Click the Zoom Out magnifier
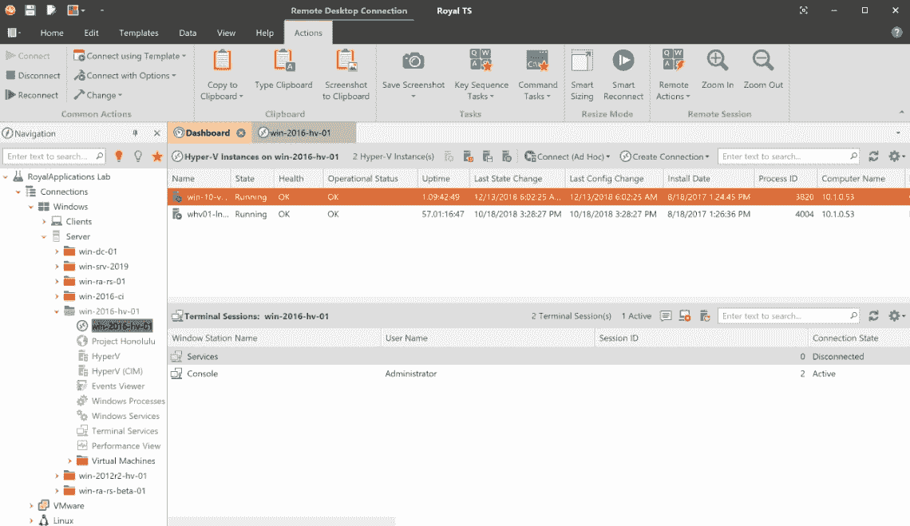Image resolution: width=910 pixels, height=526 pixels. point(763,62)
